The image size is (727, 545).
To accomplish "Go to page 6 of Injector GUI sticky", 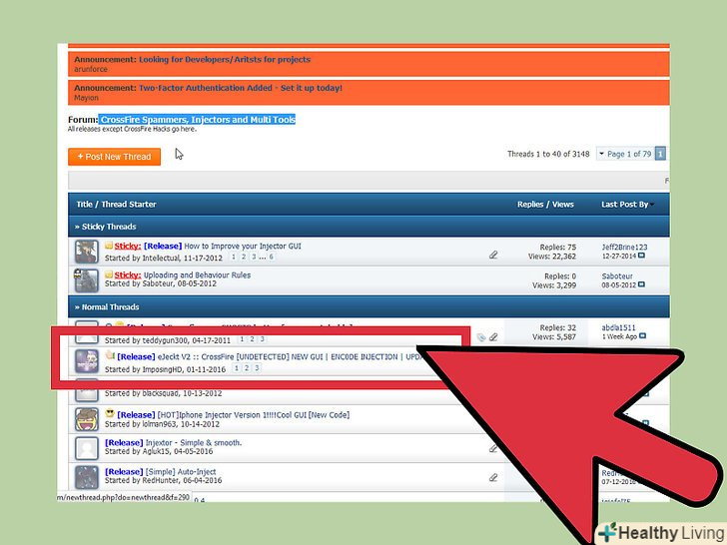I will (272, 257).
